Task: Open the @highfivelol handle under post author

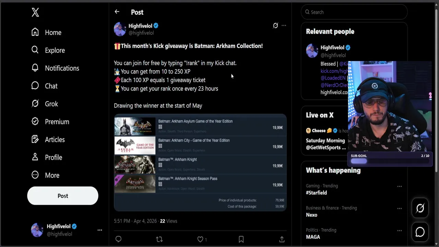Action: (x=141, y=33)
